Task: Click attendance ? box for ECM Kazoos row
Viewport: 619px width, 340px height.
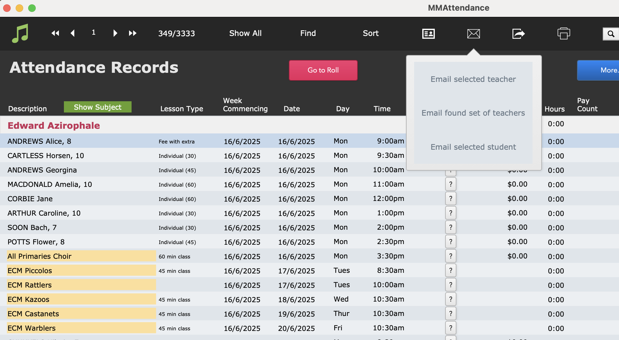Action: [x=450, y=299]
